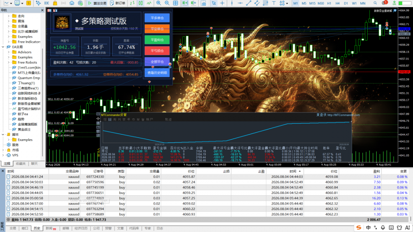This screenshot has width=413, height=232.
Task: Expand the Free Robots folder
Action: pyautogui.click(x=9, y=63)
